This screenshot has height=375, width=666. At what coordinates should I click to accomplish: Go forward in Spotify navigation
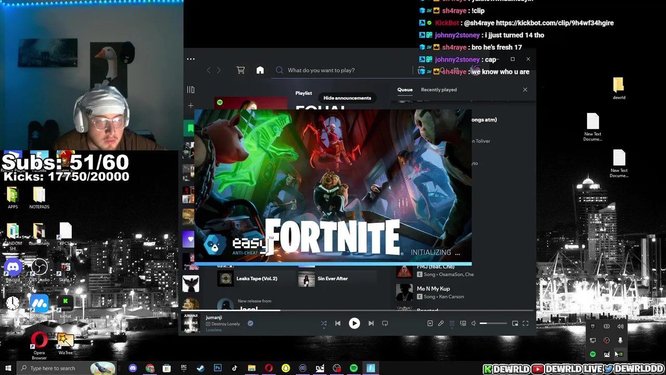click(219, 70)
